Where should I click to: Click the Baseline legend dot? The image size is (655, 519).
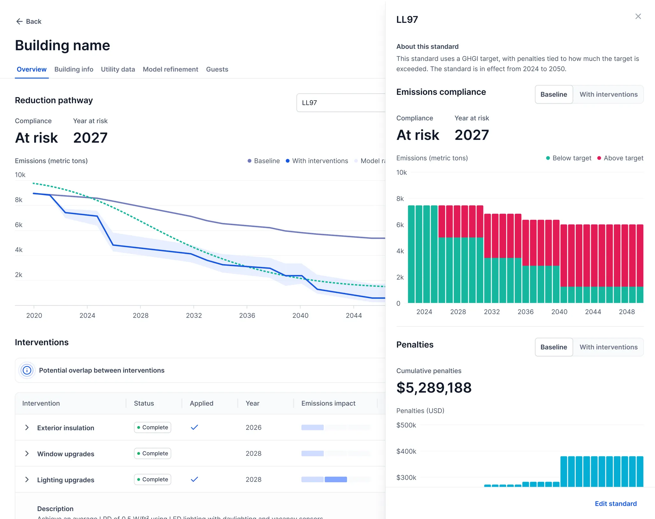249,161
